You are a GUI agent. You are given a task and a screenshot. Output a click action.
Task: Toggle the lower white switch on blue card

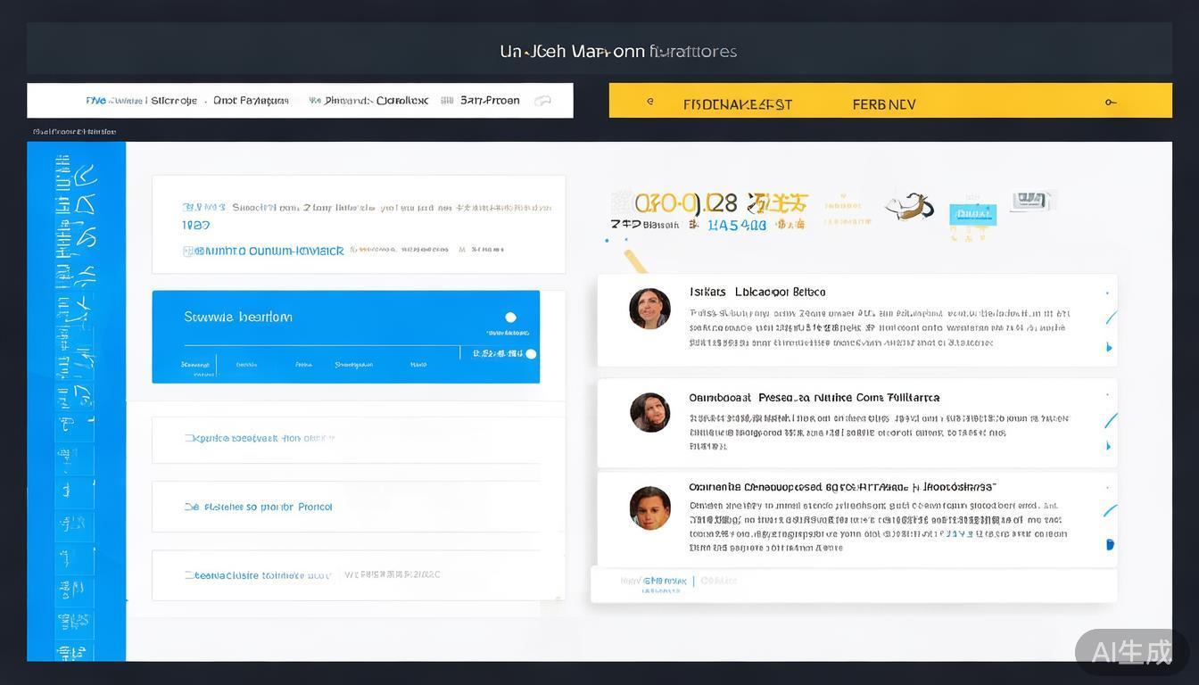pos(531,354)
